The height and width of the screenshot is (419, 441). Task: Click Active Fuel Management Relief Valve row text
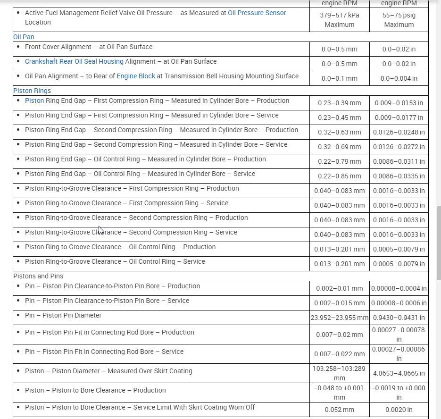point(155,17)
